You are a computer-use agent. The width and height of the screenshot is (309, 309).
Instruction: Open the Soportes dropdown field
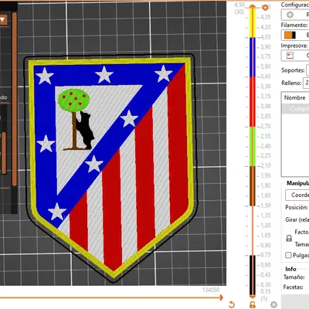(307, 70)
